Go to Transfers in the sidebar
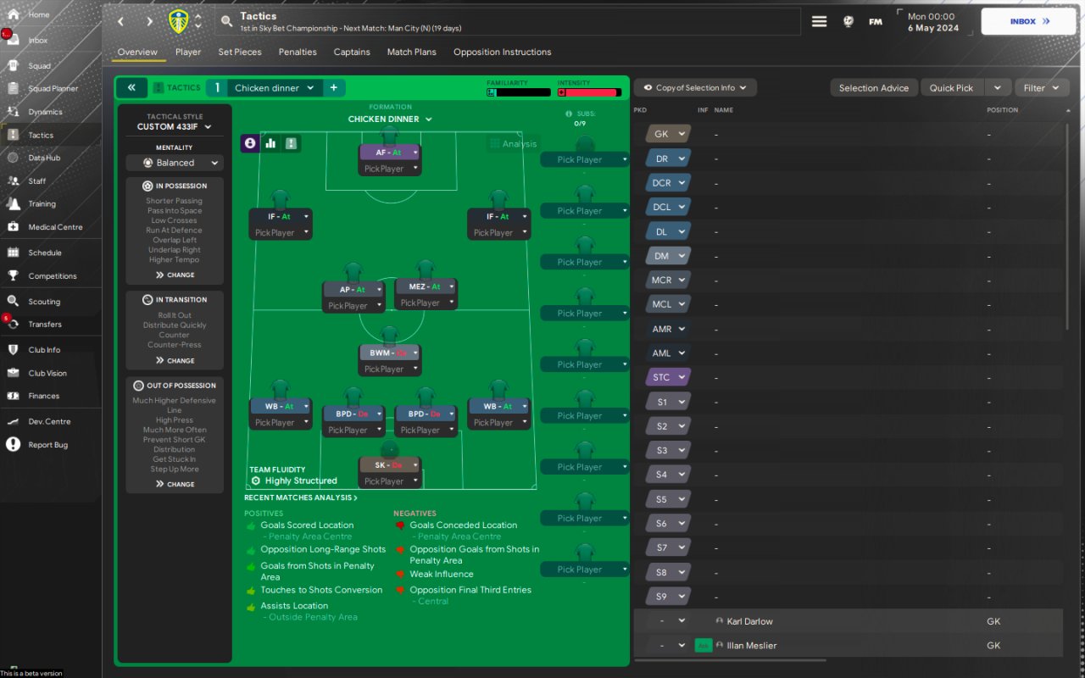Image resolution: width=1085 pixels, height=678 pixels. pyautogui.click(x=44, y=324)
